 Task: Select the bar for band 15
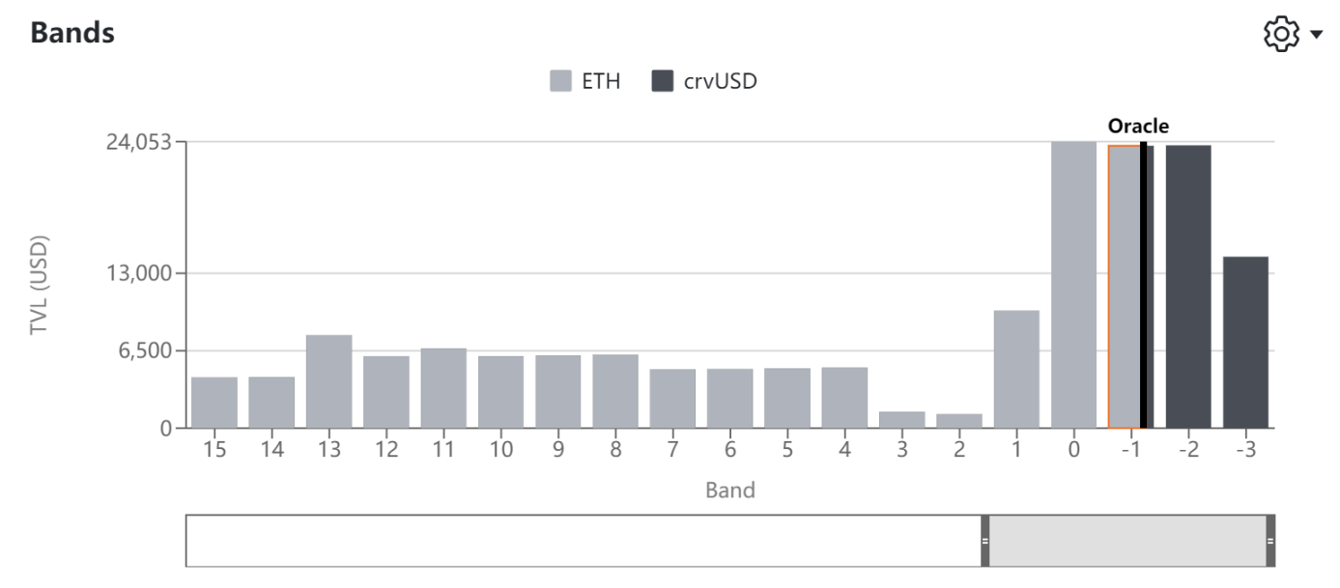point(214,403)
